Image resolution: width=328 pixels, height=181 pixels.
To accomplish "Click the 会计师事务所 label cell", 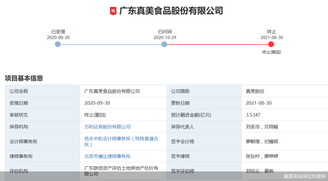I will click(x=42, y=141).
